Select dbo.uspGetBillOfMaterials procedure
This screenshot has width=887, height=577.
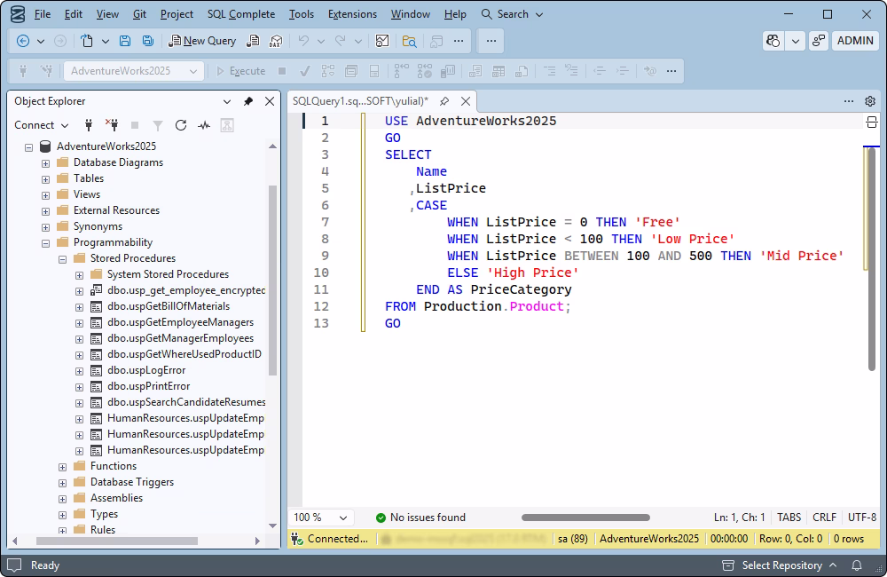point(169,306)
